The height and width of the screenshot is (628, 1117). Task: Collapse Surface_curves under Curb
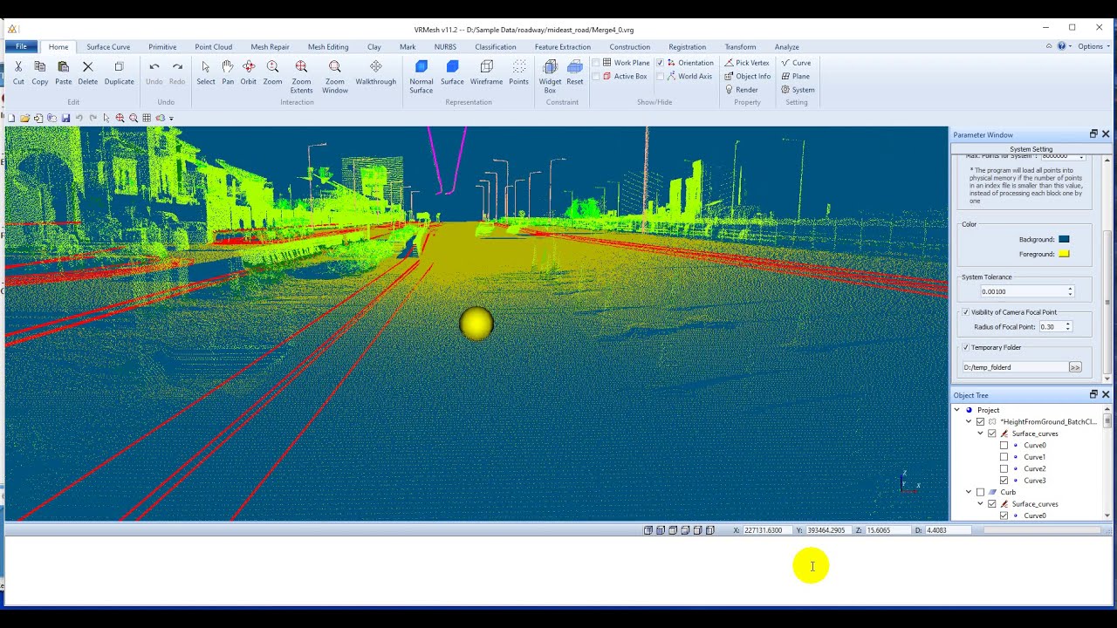[x=980, y=504]
